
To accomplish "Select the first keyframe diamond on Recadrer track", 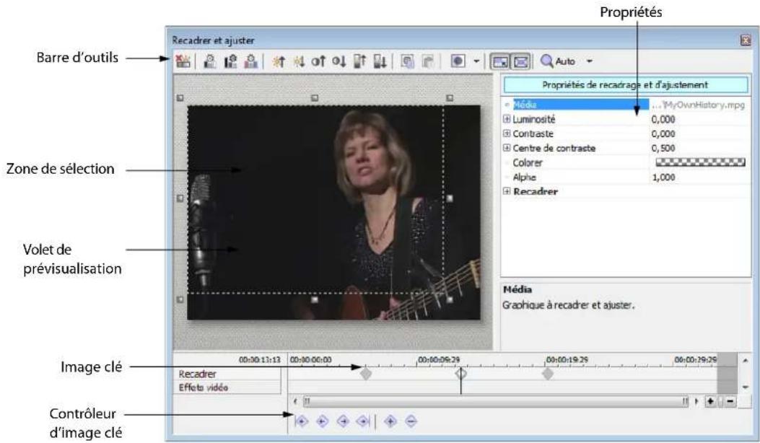I will [x=366, y=374].
